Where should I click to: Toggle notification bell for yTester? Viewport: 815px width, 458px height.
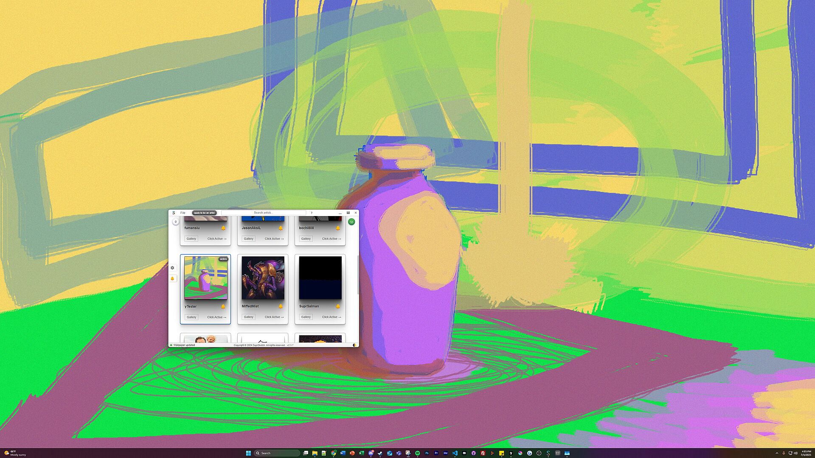[x=223, y=306]
